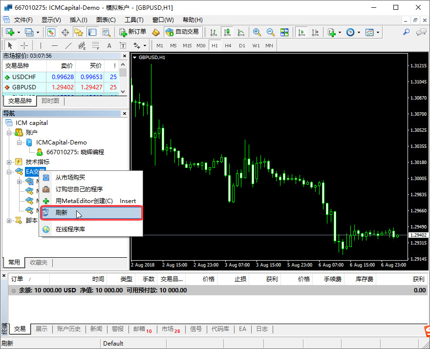This screenshot has width=430, height=349.
Task: Open the 图表(C) menu
Action: point(106,20)
